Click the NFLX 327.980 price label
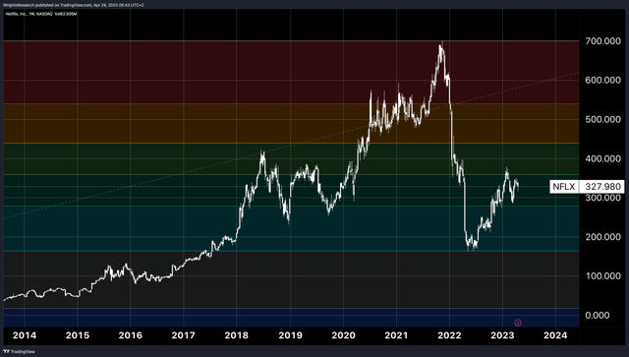629x357 pixels. 587,187
